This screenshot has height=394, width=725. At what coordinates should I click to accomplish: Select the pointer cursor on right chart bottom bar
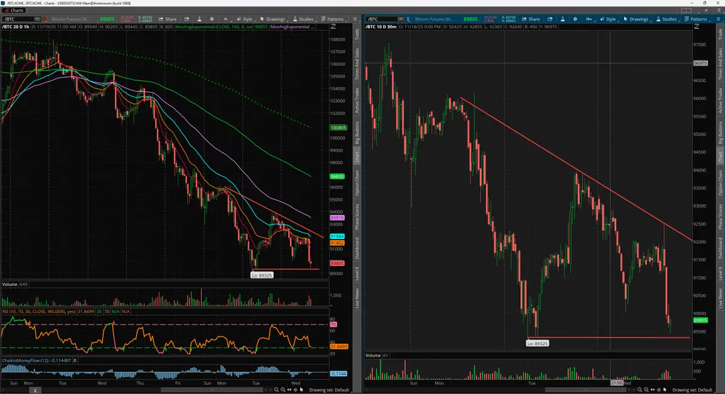665,389
